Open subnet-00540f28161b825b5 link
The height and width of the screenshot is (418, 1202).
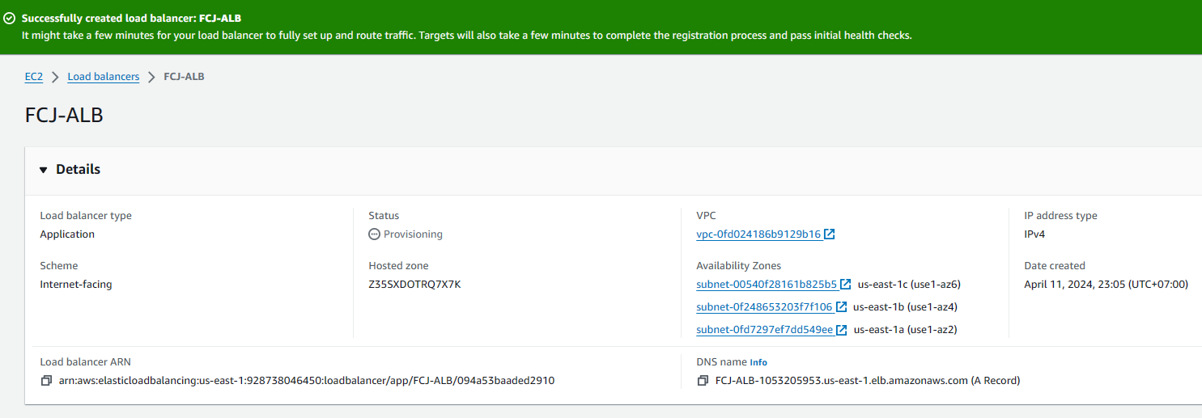click(767, 285)
